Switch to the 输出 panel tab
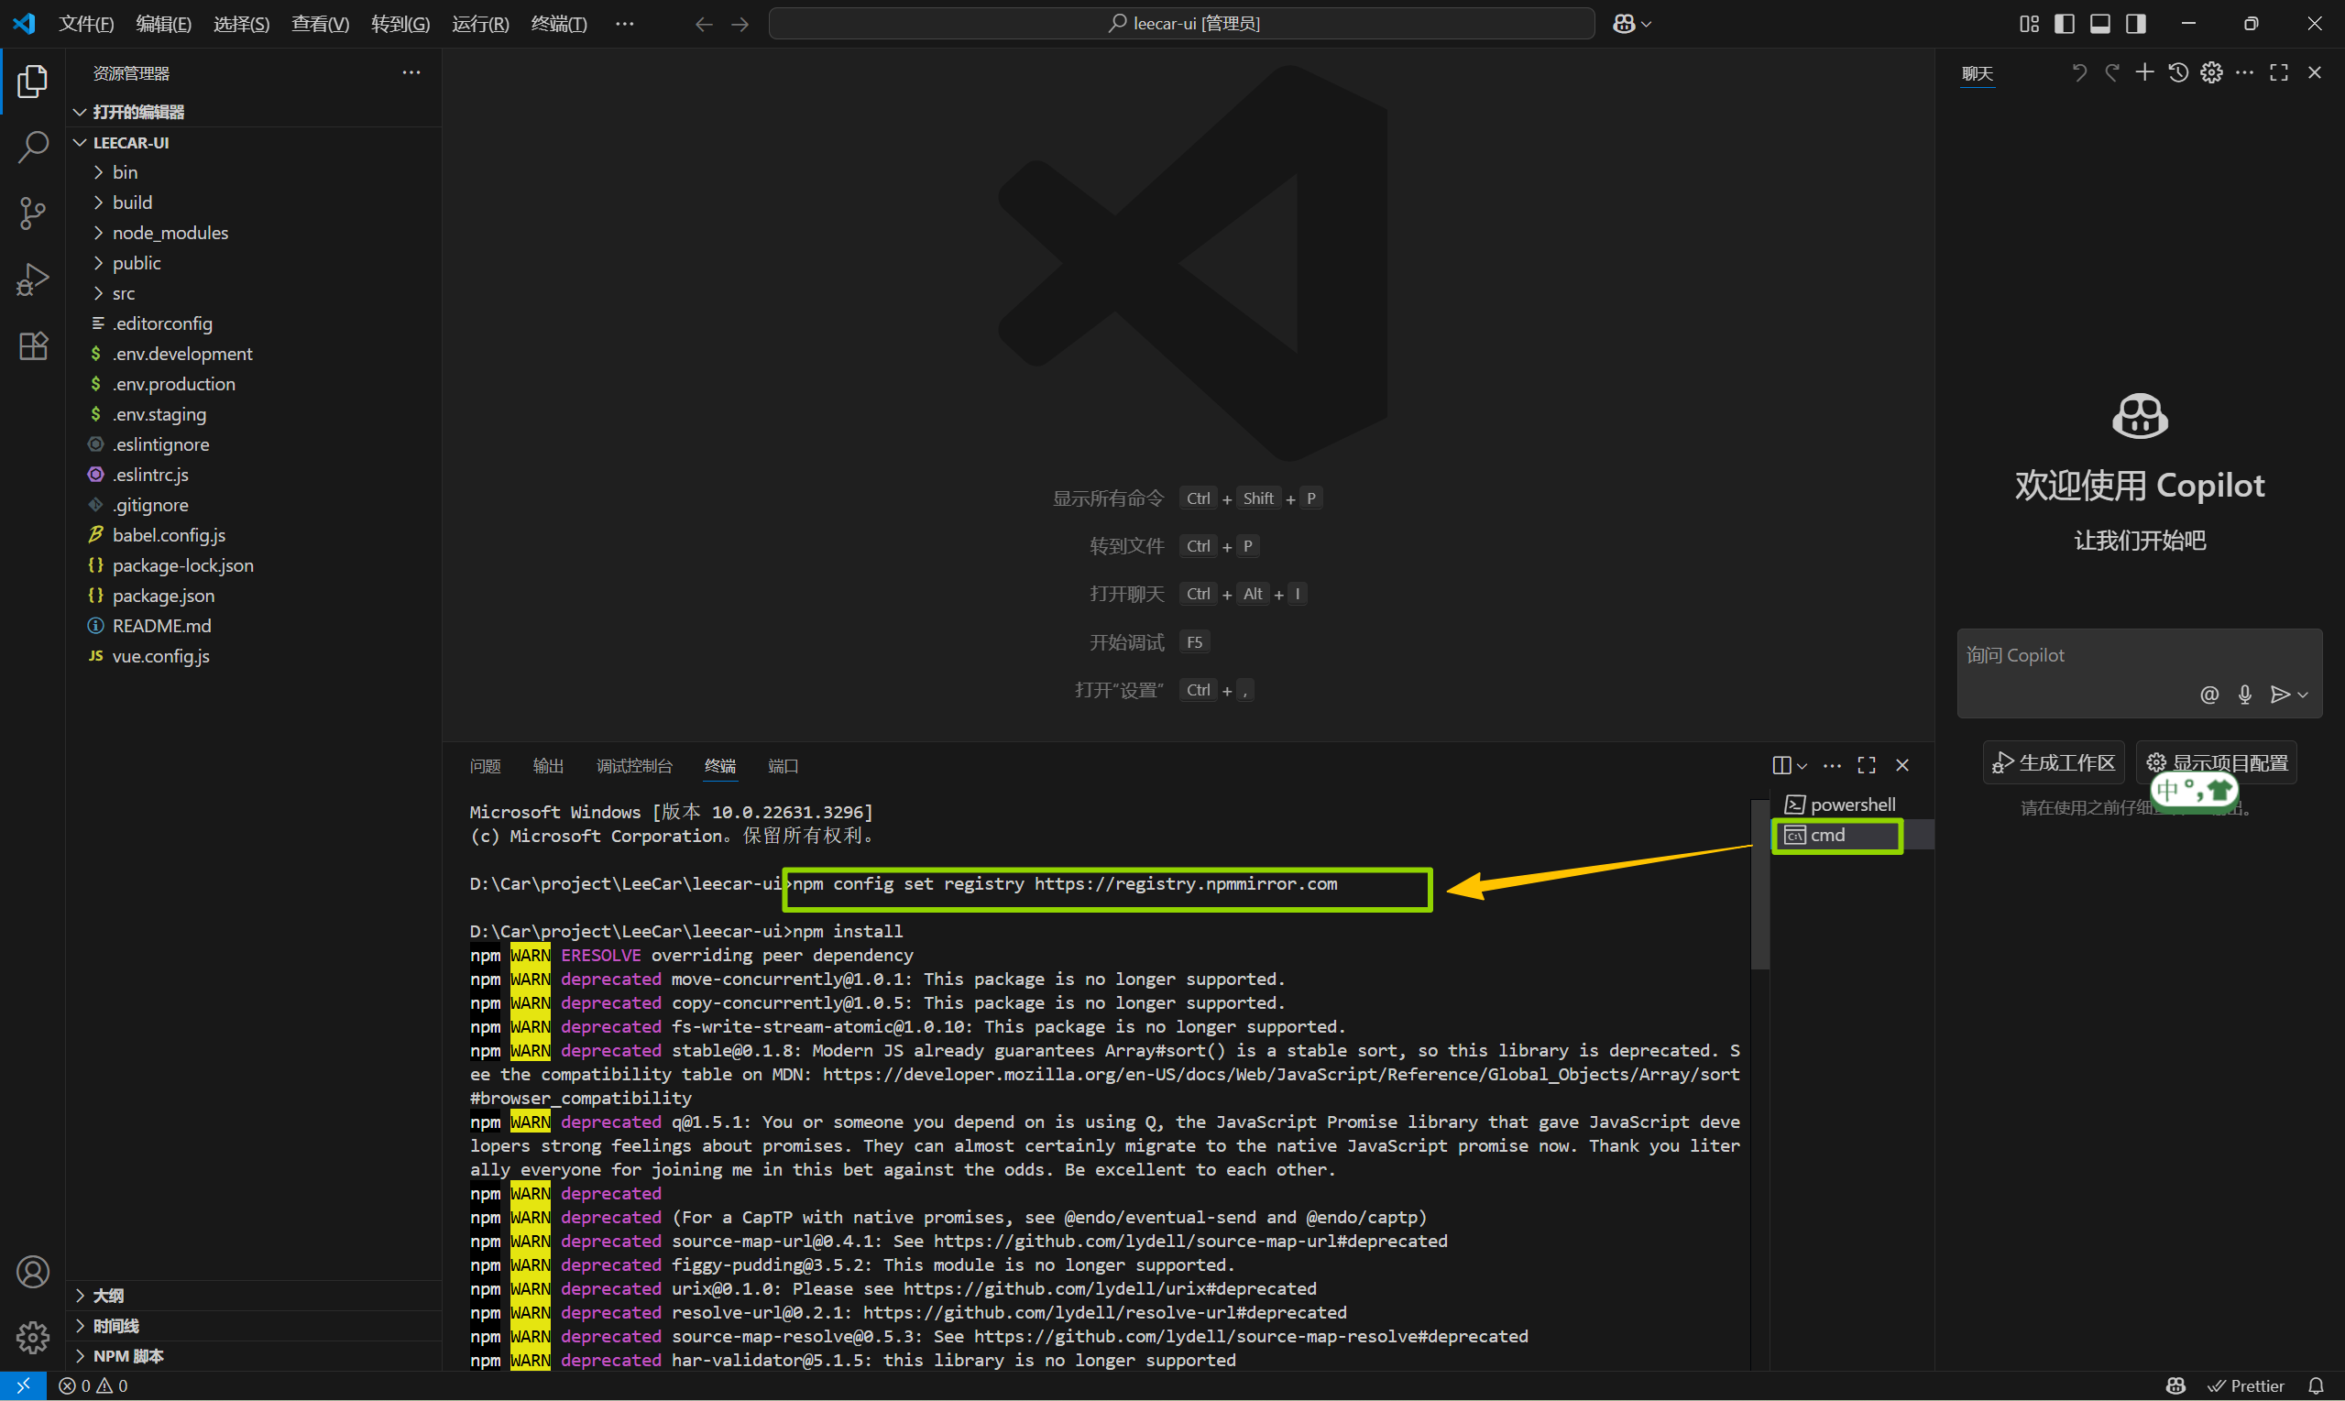Screen dimensions: 2345x1401 coord(548,766)
